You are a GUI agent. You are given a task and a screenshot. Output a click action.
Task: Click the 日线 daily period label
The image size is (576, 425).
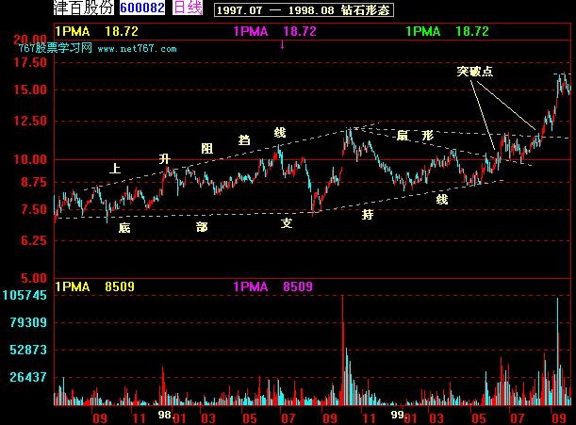click(x=188, y=8)
